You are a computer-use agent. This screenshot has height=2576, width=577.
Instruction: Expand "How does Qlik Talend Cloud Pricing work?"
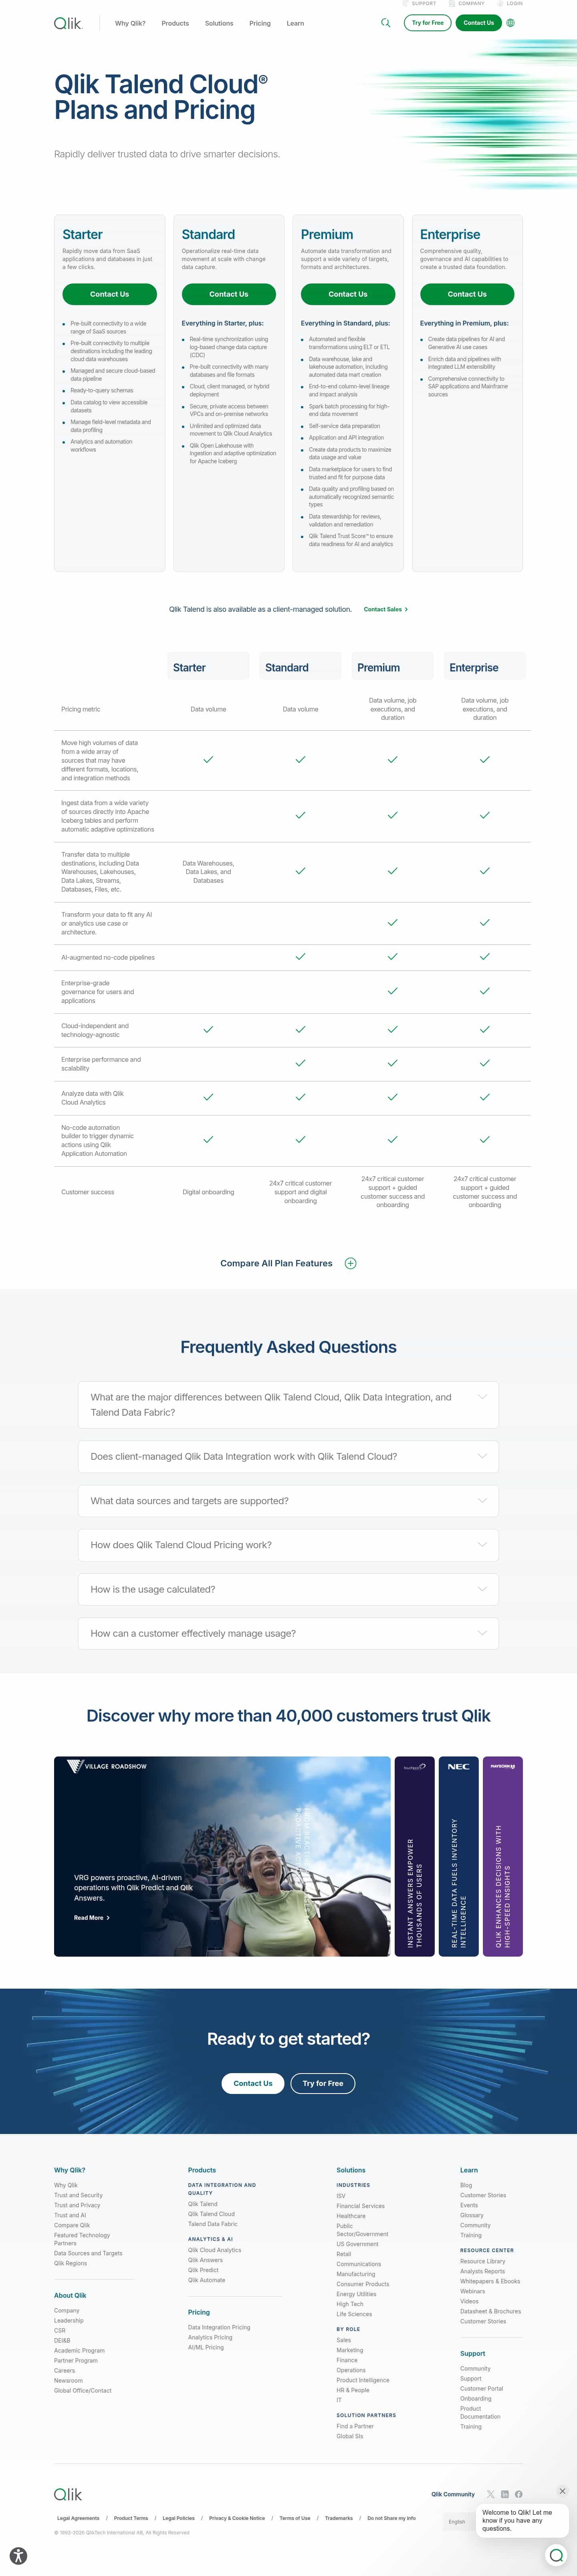(x=288, y=1545)
